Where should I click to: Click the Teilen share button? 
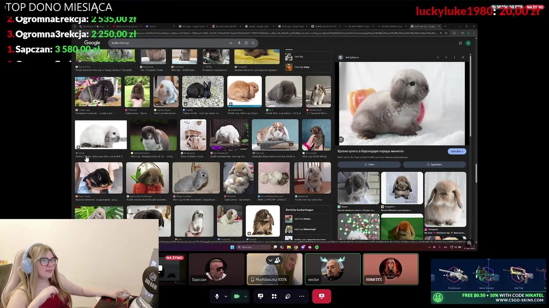(369, 164)
